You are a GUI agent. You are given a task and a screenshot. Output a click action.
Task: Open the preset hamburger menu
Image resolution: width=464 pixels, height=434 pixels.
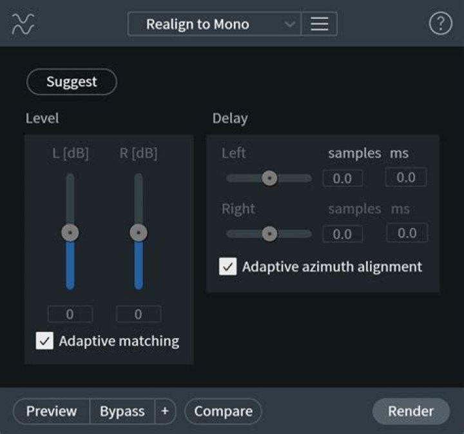point(319,25)
